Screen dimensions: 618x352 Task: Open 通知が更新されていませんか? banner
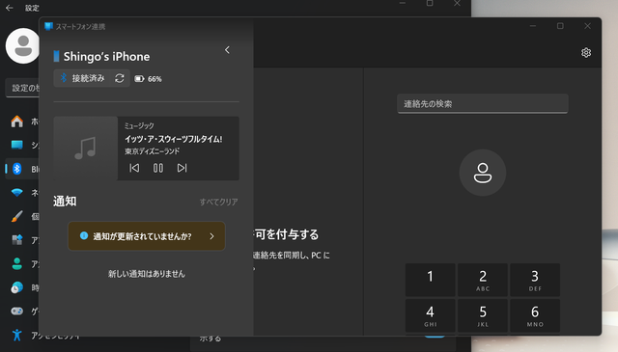[147, 236]
